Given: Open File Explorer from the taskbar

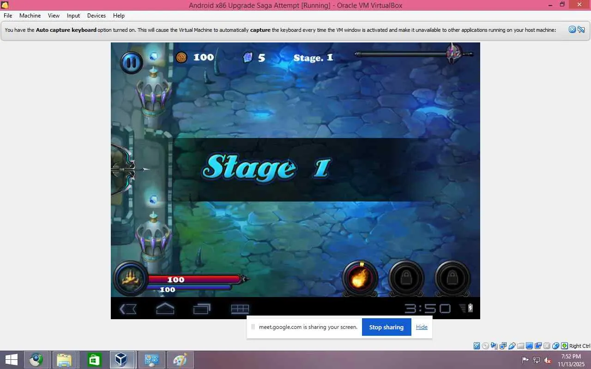Looking at the screenshot, I should pyautogui.click(x=64, y=360).
